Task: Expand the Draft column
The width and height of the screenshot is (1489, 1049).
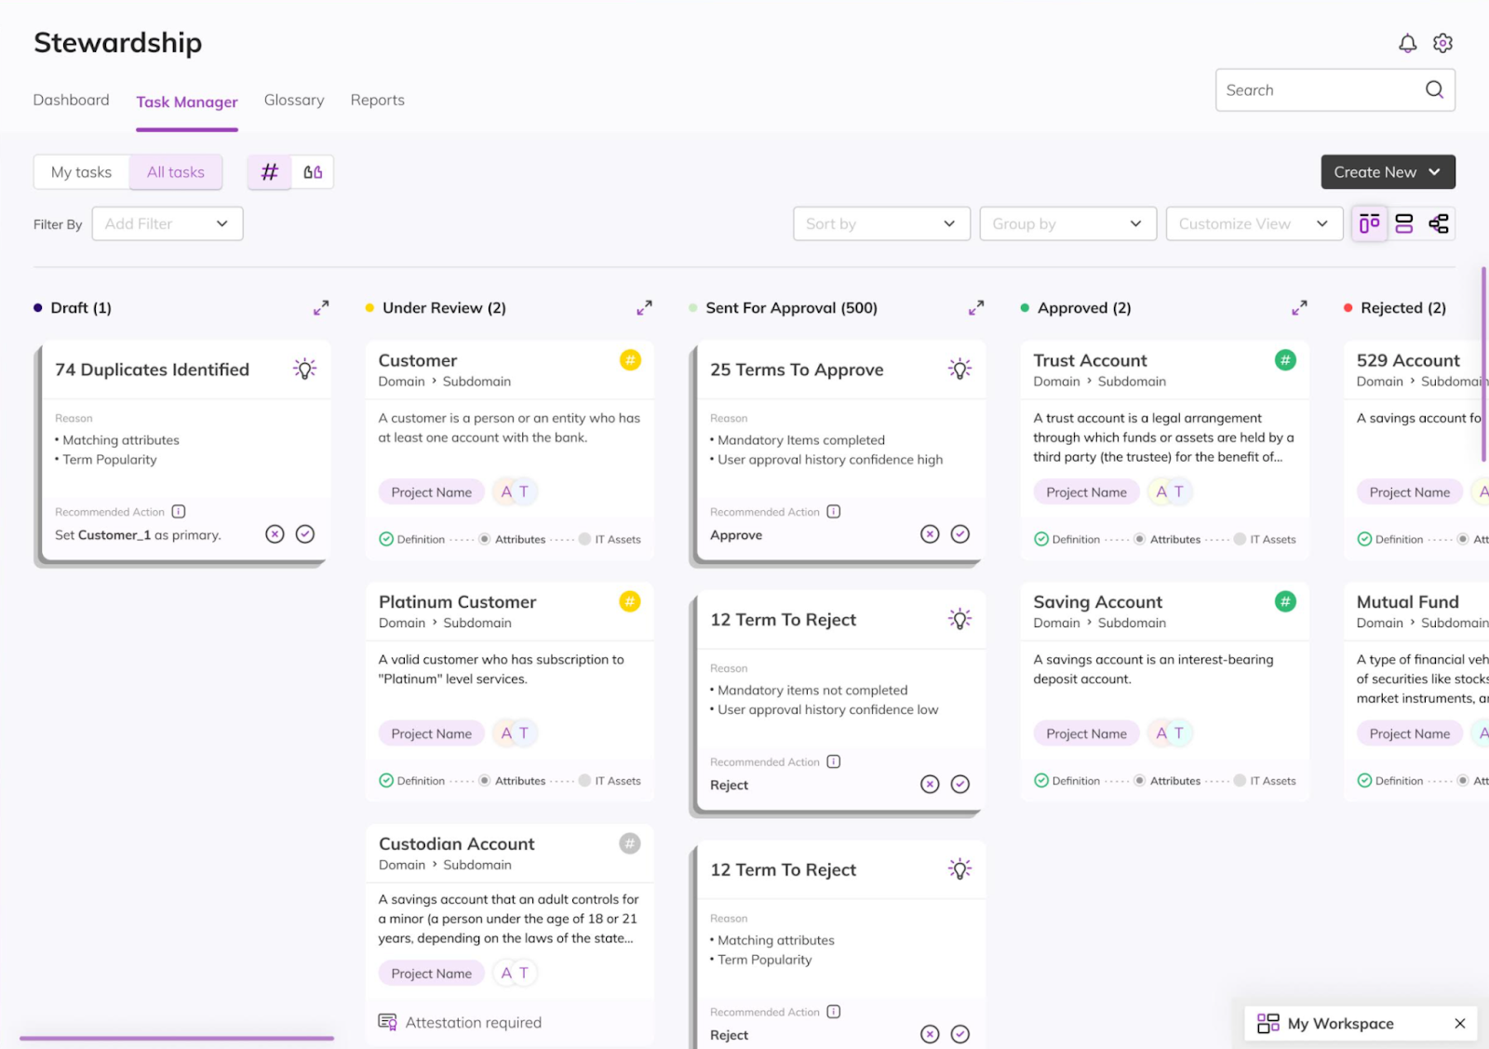Action: point(321,307)
